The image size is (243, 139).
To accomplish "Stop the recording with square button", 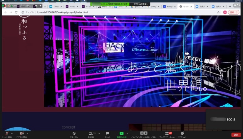I will tap(146, 133).
